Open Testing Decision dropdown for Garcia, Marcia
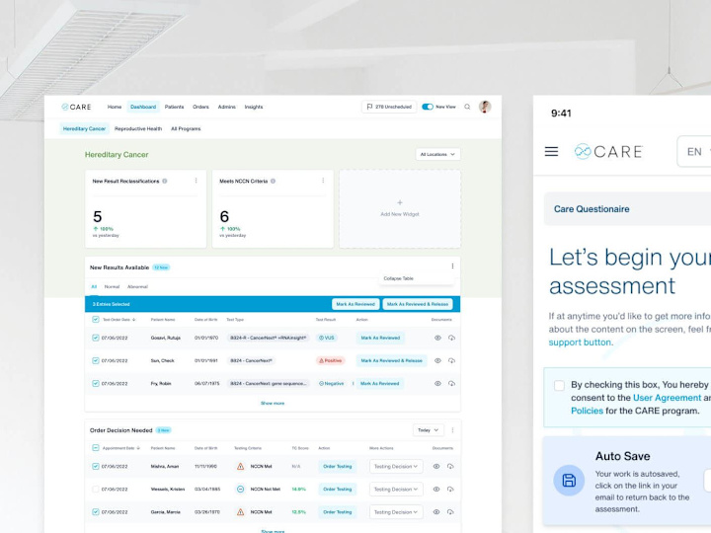711x533 pixels. coord(396,511)
